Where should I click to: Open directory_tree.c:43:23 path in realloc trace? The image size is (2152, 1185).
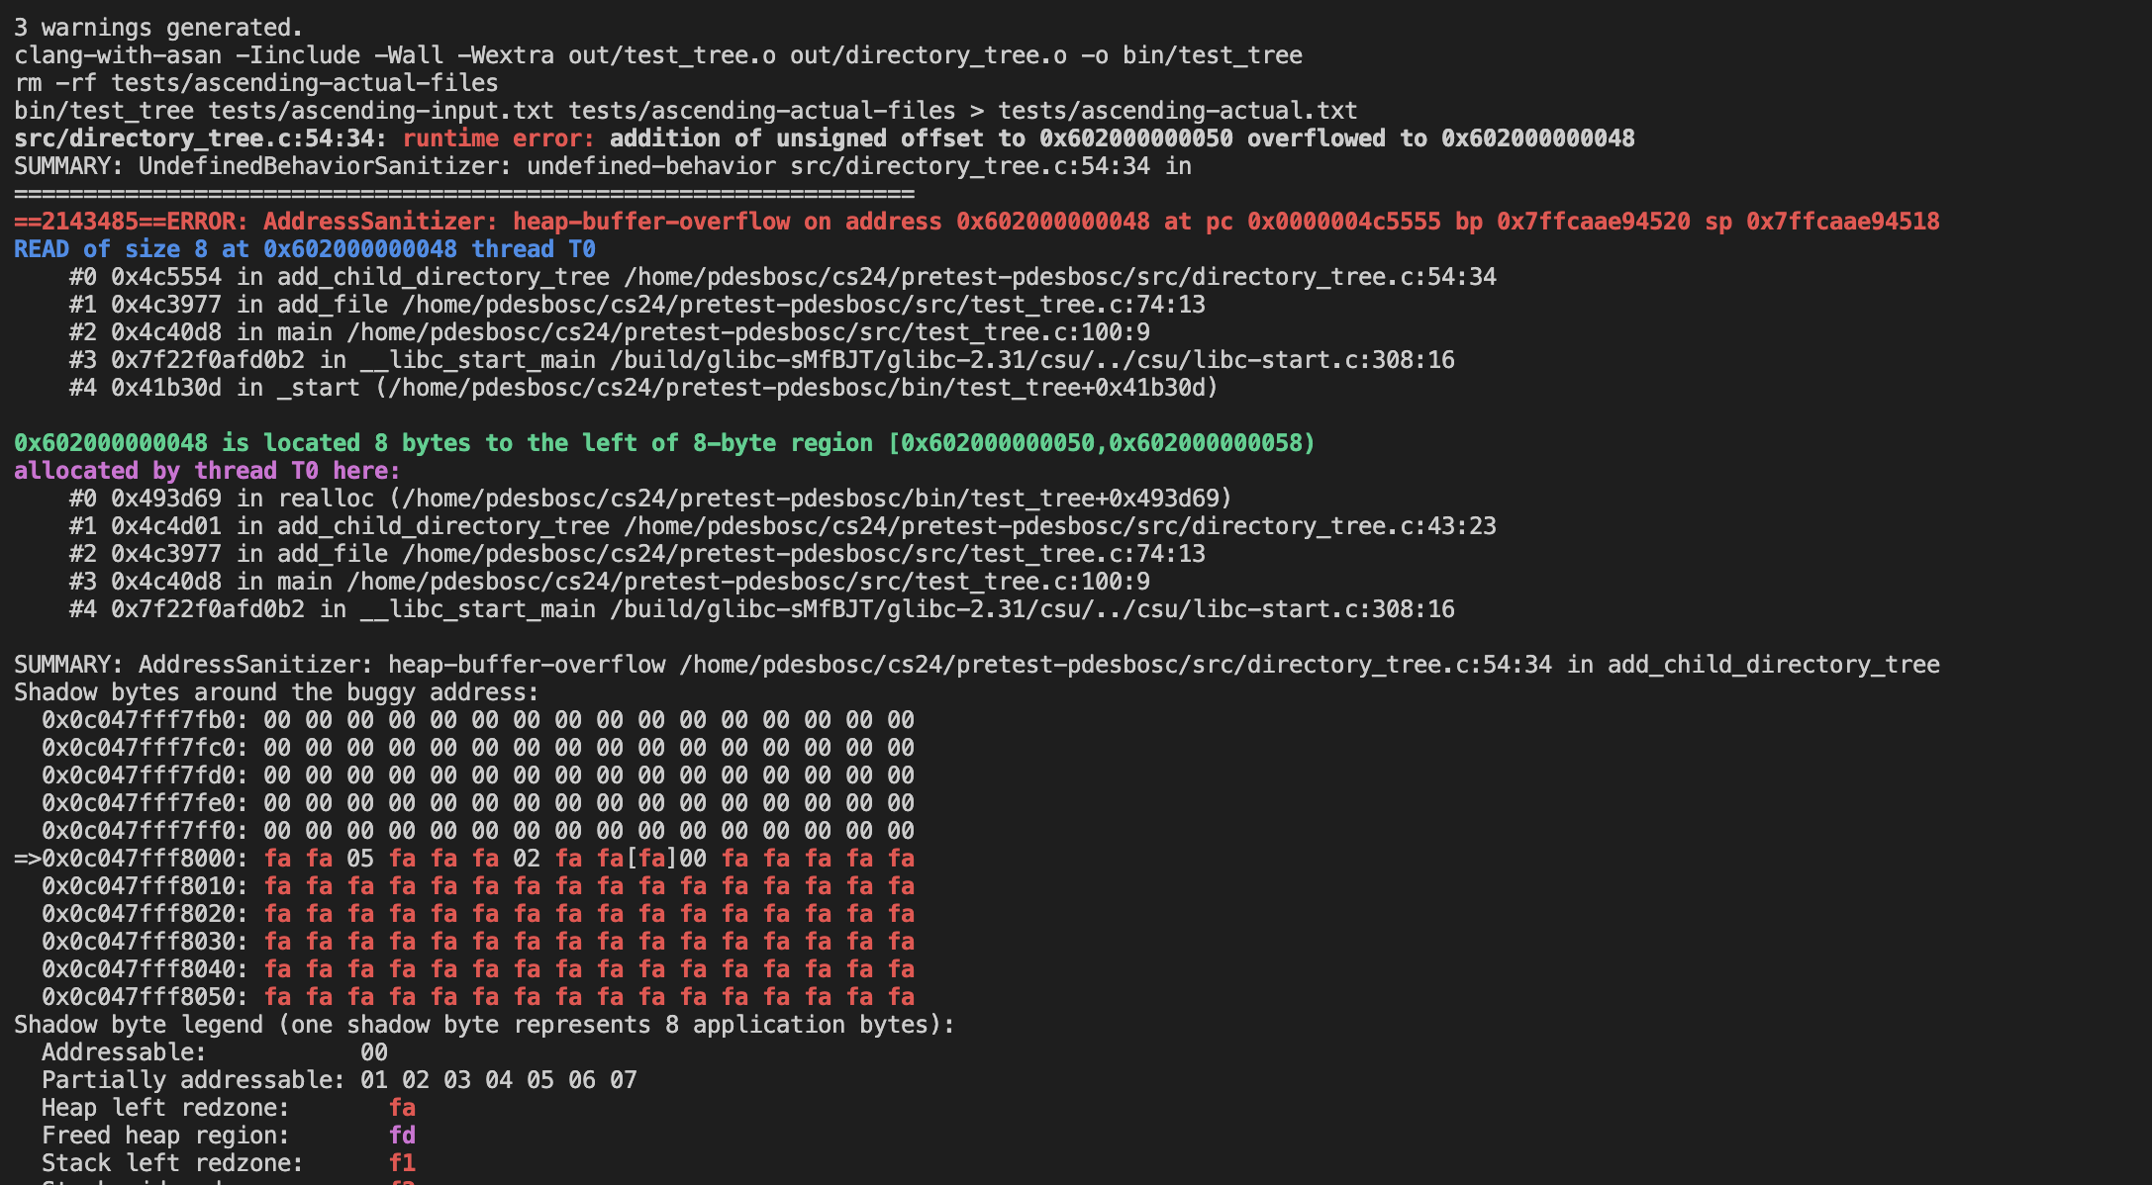tap(1060, 526)
